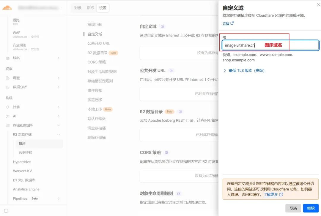Image resolution: width=321 pixels, height=216 pixels.
Task: Expand the 域名 sidebar menu
Action: (x=59, y=58)
